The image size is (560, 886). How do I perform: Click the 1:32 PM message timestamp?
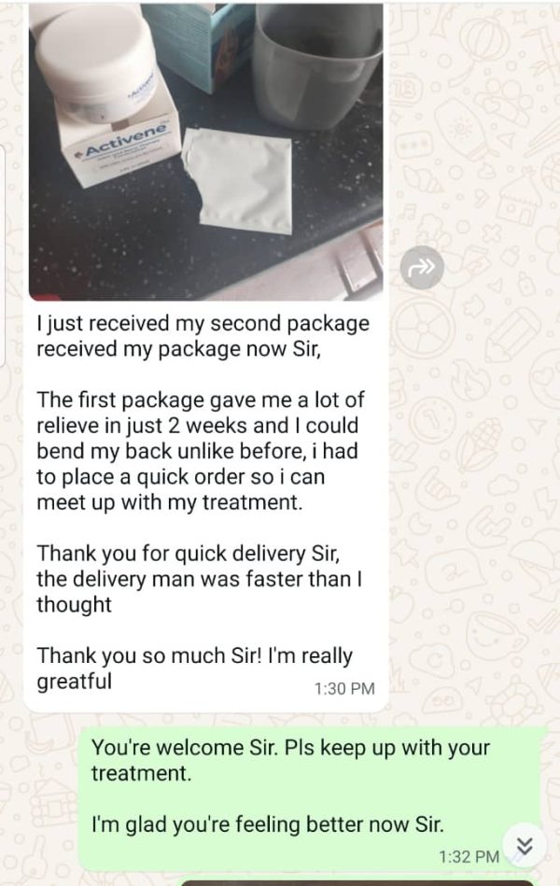click(469, 857)
